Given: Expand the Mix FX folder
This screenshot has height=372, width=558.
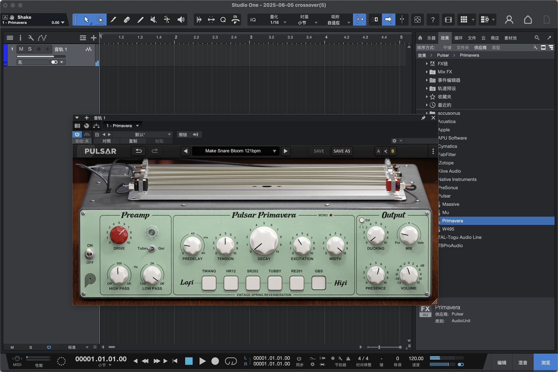Looking at the screenshot, I should [427, 72].
